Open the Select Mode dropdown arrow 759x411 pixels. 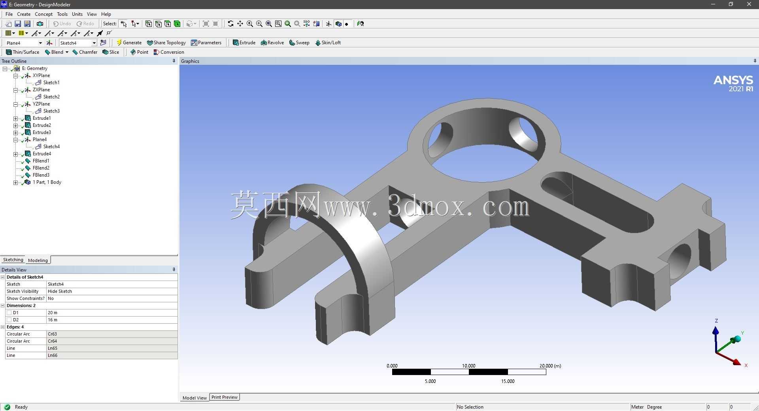click(x=138, y=24)
